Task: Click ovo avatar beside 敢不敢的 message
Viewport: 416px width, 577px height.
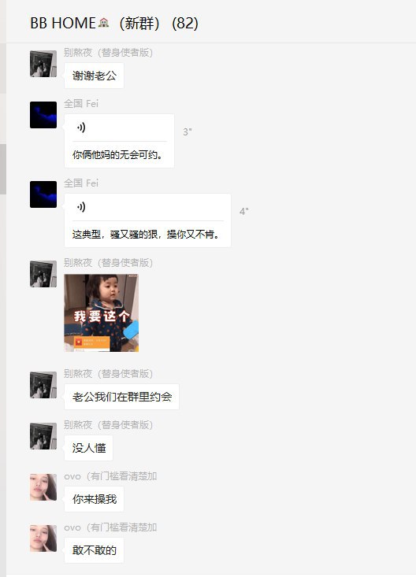Action: point(43,538)
